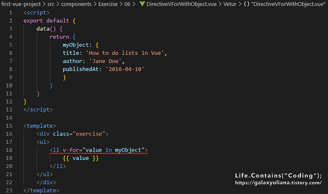Click the pink closing brace on line 11

click(x=38, y=94)
